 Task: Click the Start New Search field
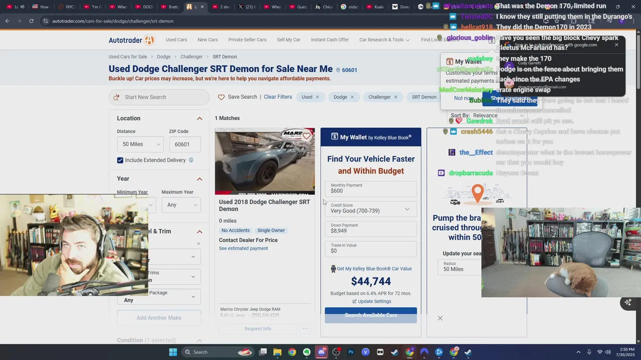coord(159,97)
